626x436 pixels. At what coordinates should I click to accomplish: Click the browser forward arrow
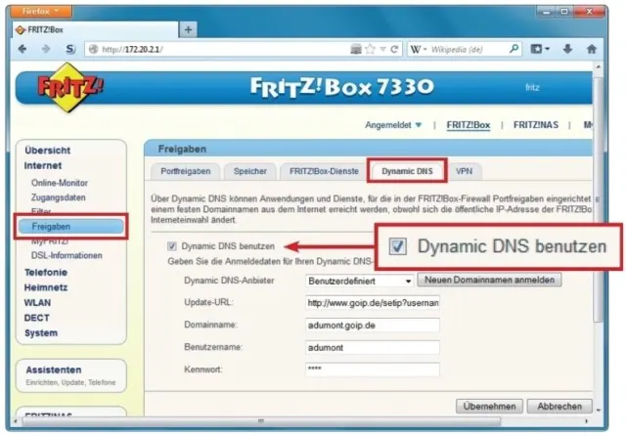(x=46, y=49)
